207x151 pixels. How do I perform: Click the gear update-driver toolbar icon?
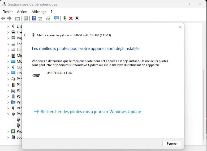click(x=48, y=19)
